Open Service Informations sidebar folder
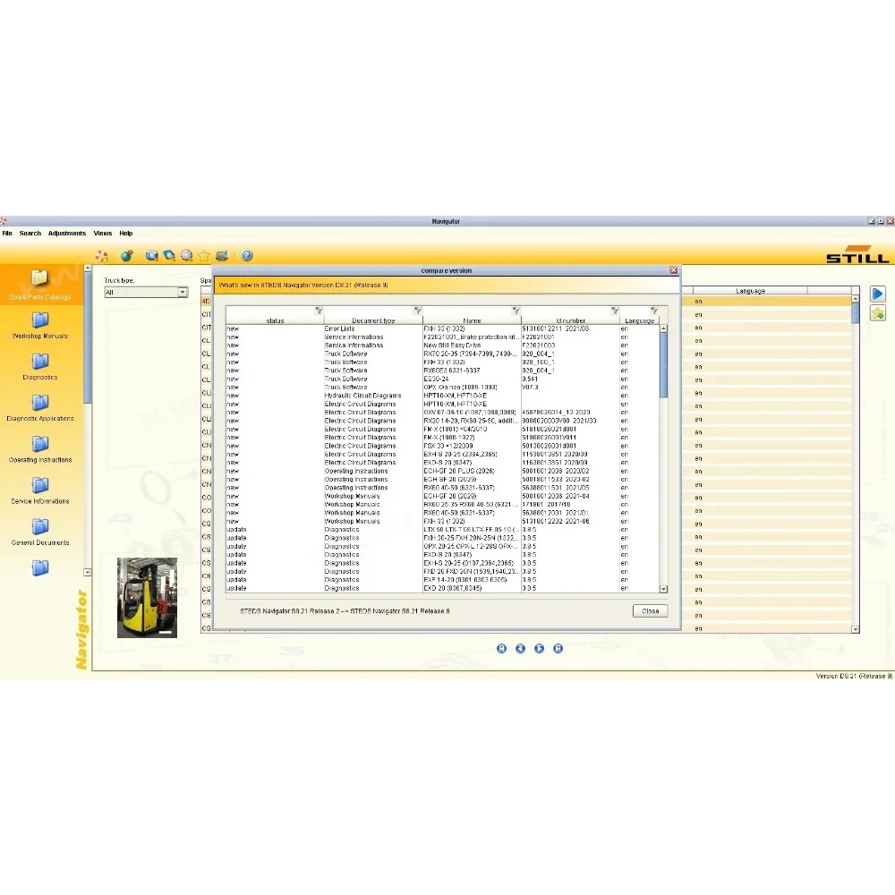Screen dimensions: 895x895 click(40, 491)
